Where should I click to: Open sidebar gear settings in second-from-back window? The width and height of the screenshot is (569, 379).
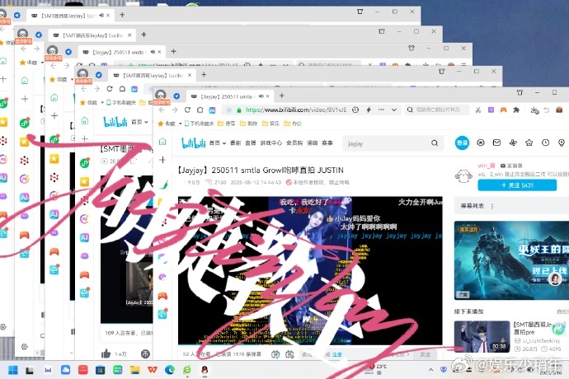24,346
